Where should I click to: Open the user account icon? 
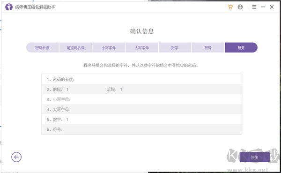tap(240, 7)
